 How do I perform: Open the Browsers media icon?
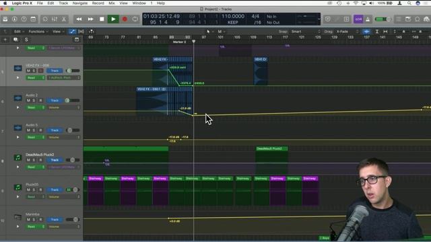pos(426,19)
